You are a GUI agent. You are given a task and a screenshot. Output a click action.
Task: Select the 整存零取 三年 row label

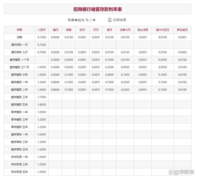tap(19, 142)
